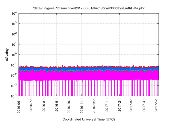Click the 10^1 y-axis tick label
Screen dimensions: 175x122
pos(14,44)
